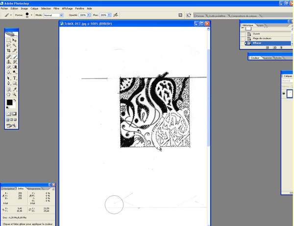Click the new document from state icon
This screenshot has height=226, width=294.
coord(268,47)
